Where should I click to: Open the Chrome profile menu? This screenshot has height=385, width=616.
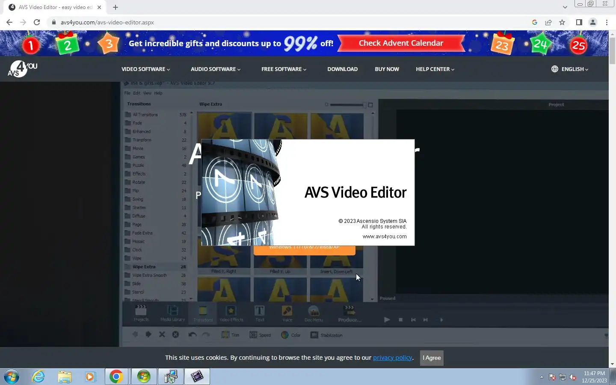coord(592,22)
